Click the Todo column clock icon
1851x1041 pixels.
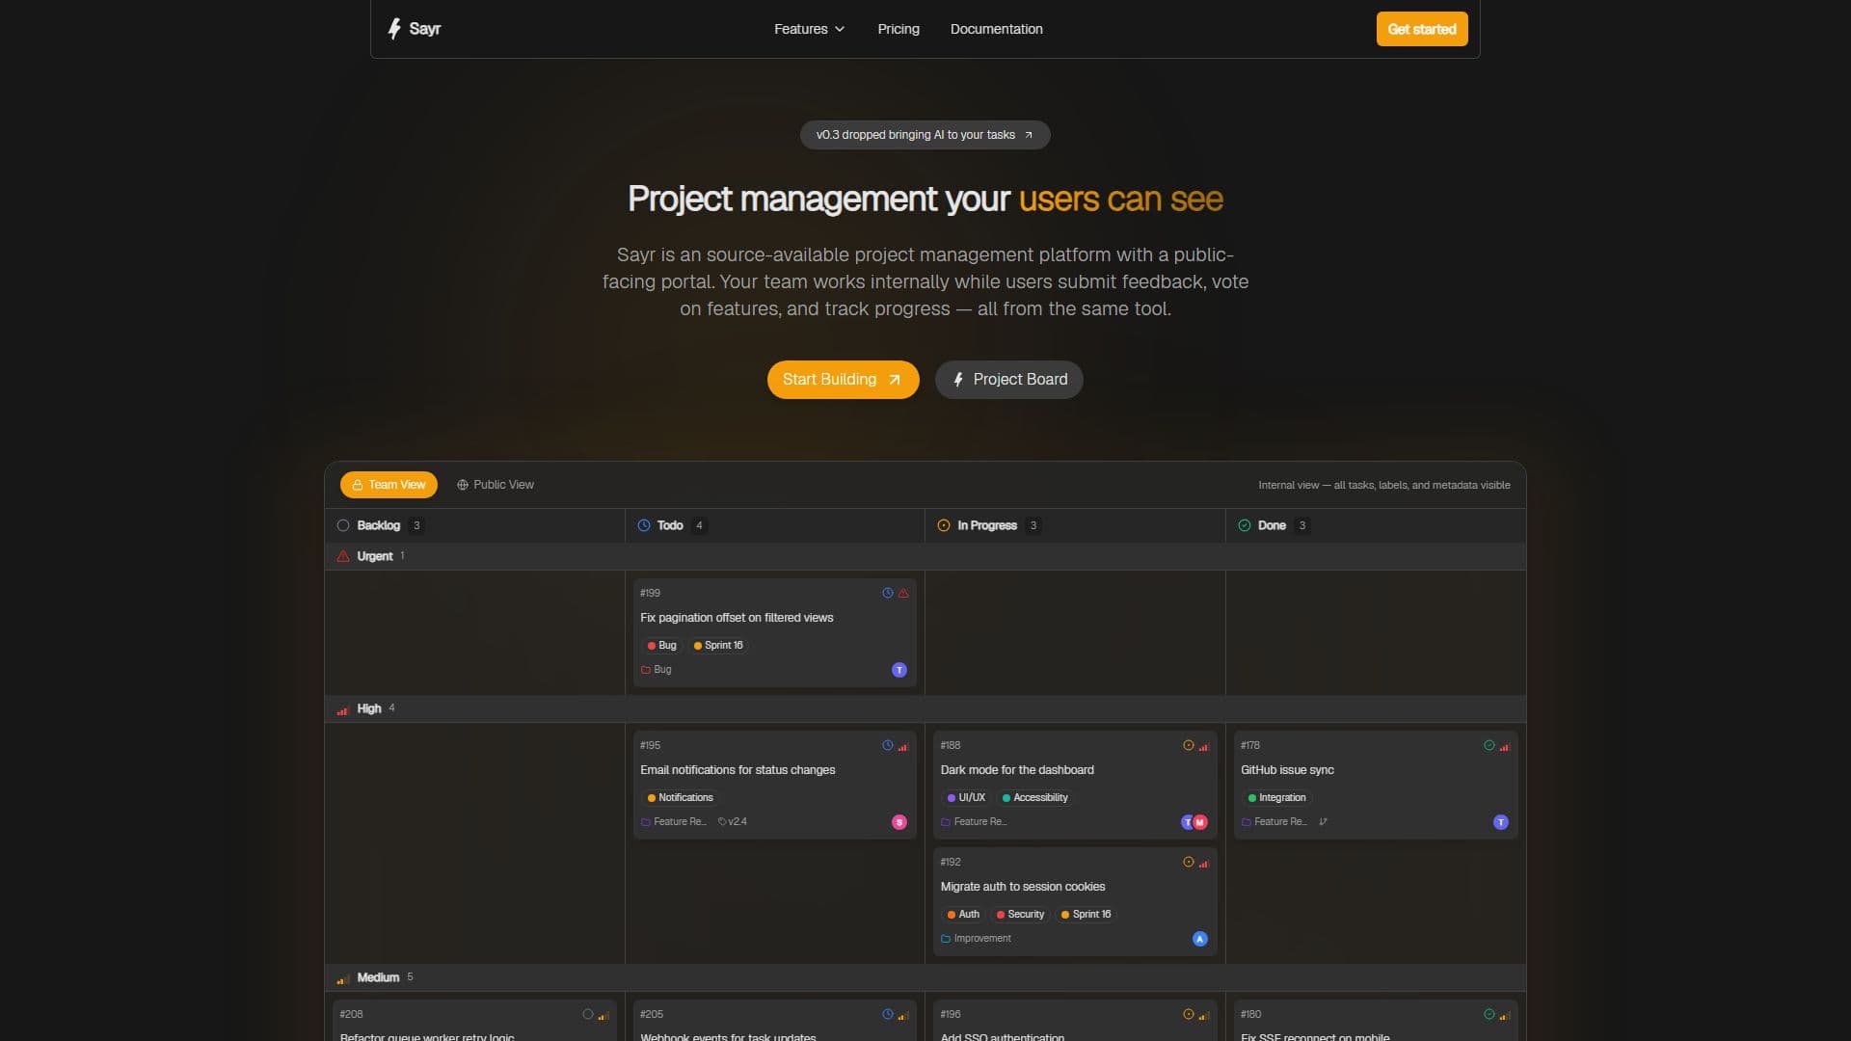pyautogui.click(x=644, y=525)
